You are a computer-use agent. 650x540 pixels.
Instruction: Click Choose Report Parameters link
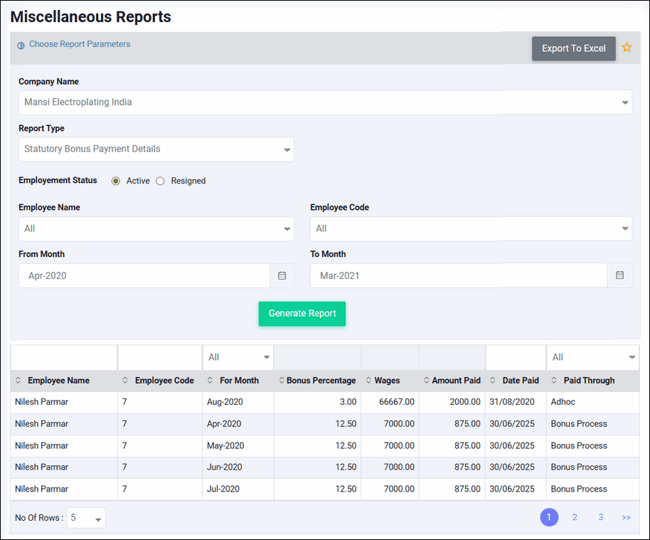tap(79, 44)
